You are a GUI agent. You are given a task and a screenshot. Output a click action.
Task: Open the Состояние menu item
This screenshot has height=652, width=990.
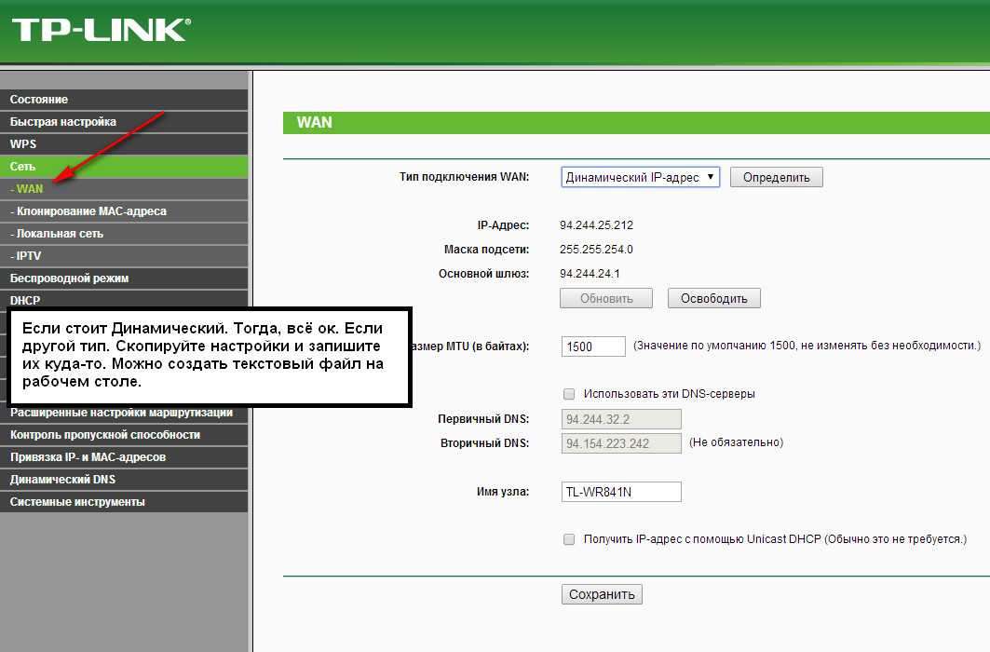(x=124, y=99)
